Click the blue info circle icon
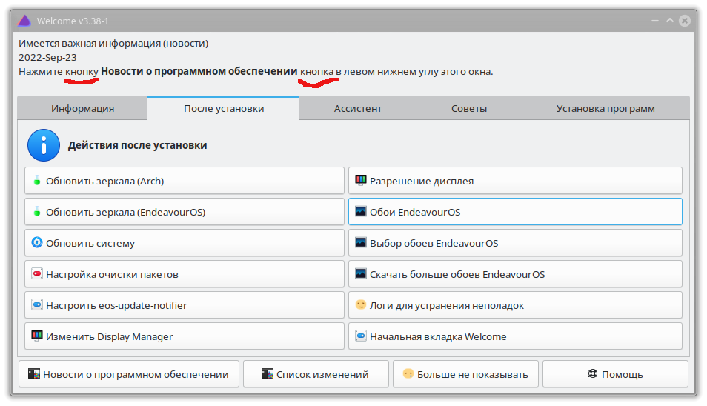 click(44, 145)
